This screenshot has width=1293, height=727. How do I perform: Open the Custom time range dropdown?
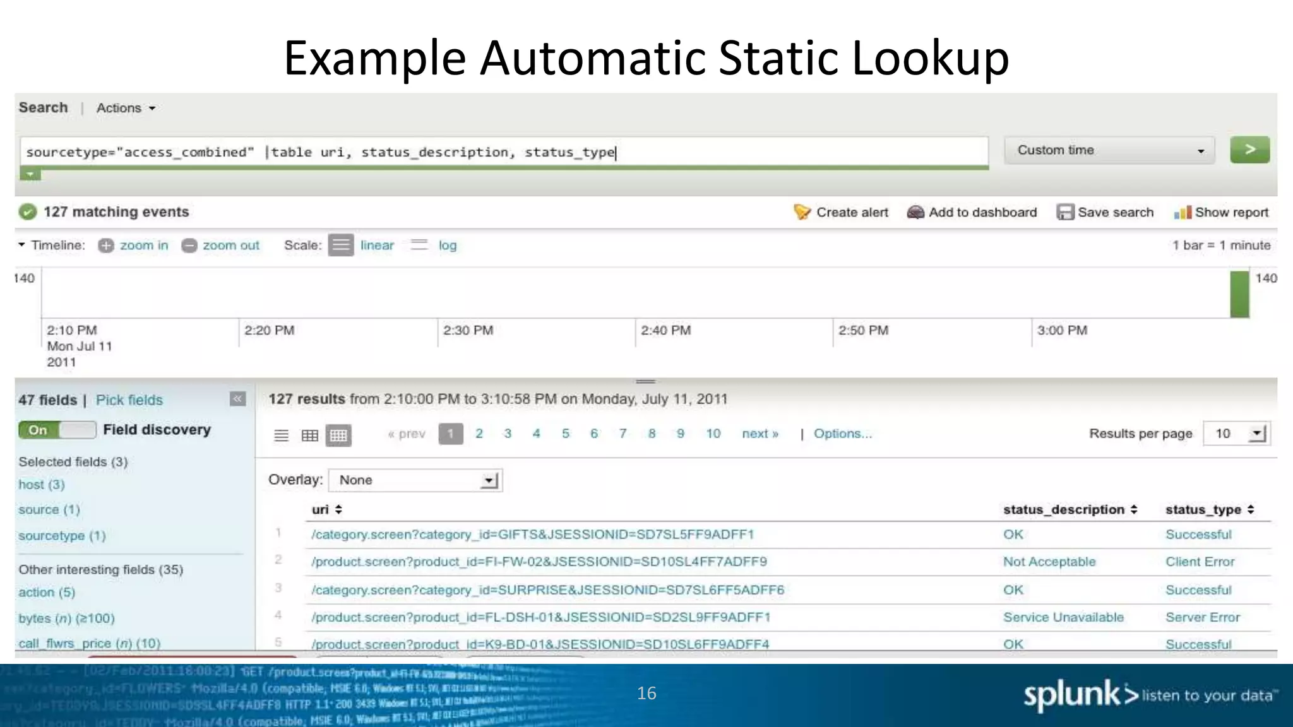pyautogui.click(x=1109, y=150)
